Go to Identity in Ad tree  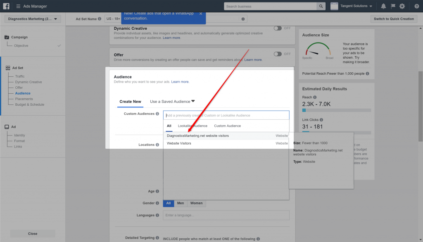point(19,135)
